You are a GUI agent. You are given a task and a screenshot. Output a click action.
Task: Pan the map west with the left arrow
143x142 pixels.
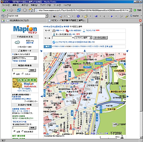pos(41,97)
